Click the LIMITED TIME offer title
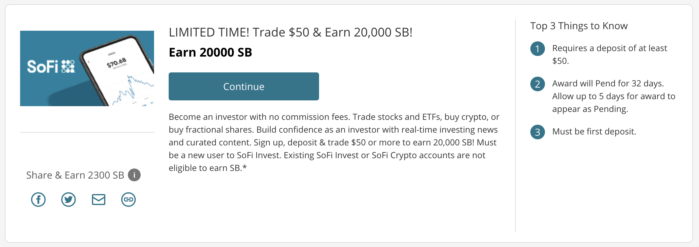Viewport: 699px width, 247px height. click(x=291, y=32)
